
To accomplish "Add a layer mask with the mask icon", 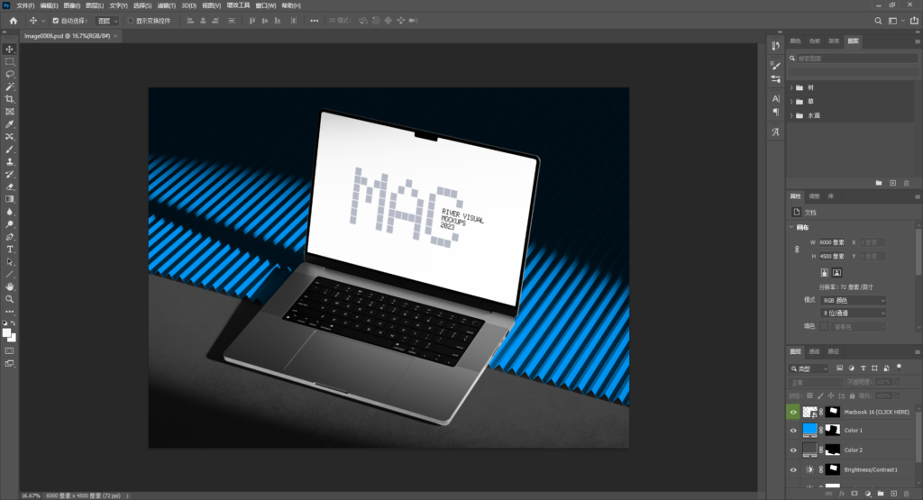I will 854,494.
